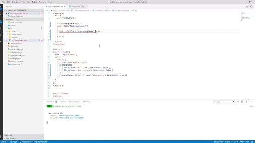Split the terminal pane

pyautogui.click(x=242, y=102)
